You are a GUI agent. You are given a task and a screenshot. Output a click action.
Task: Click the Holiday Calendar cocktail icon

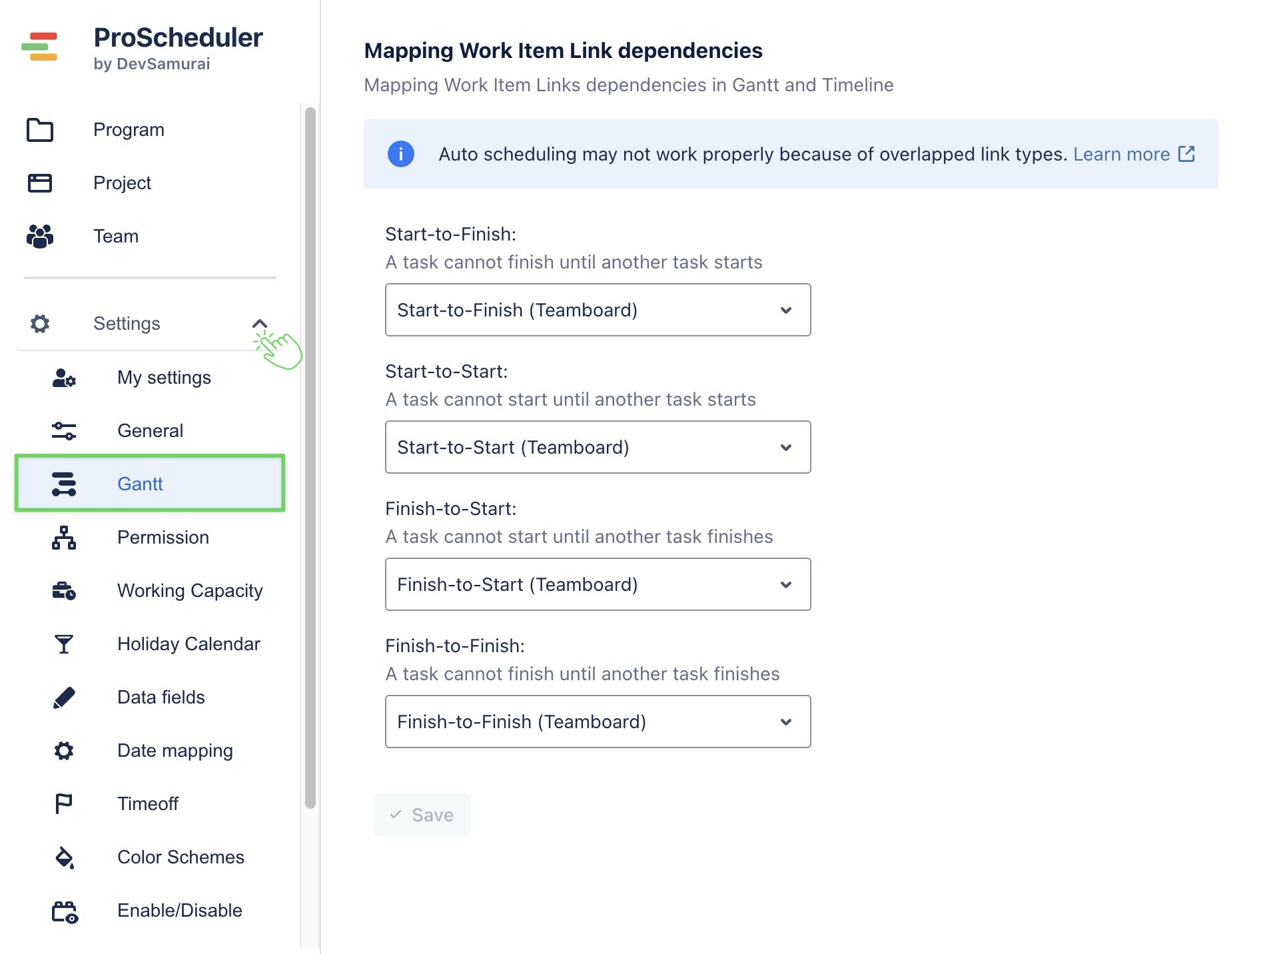[x=64, y=644]
